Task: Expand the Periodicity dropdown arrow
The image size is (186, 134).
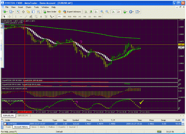Action: click(x=133, y=12)
